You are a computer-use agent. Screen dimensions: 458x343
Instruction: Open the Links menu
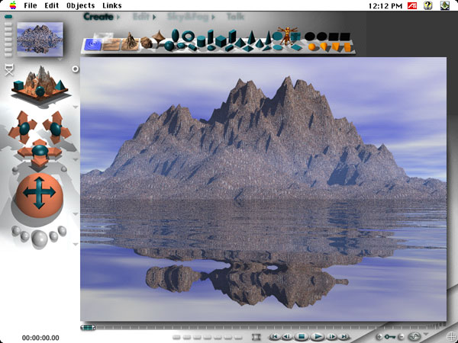[x=112, y=5]
